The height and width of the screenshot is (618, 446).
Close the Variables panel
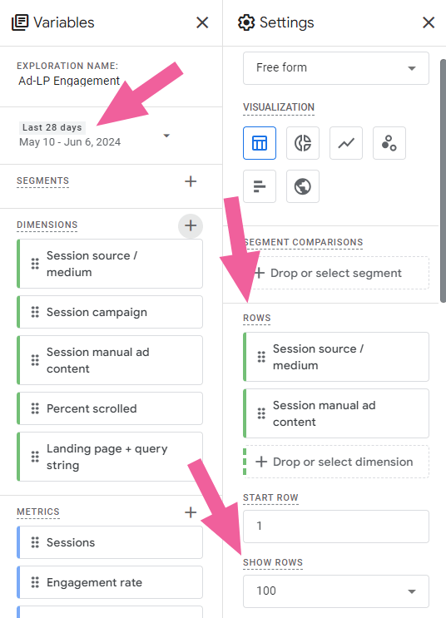[x=202, y=22]
